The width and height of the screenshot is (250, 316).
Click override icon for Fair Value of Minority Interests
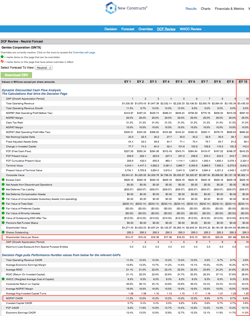(x=3, y=213)
